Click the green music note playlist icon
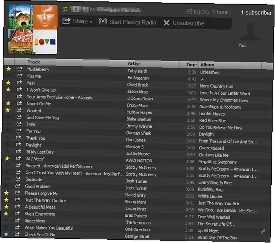This screenshot has height=243, width=275. click(x=65, y=9)
